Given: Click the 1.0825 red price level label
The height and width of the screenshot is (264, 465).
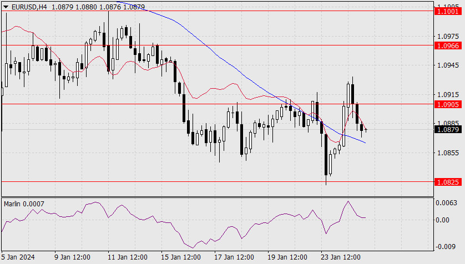Looking at the screenshot, I should [448, 182].
